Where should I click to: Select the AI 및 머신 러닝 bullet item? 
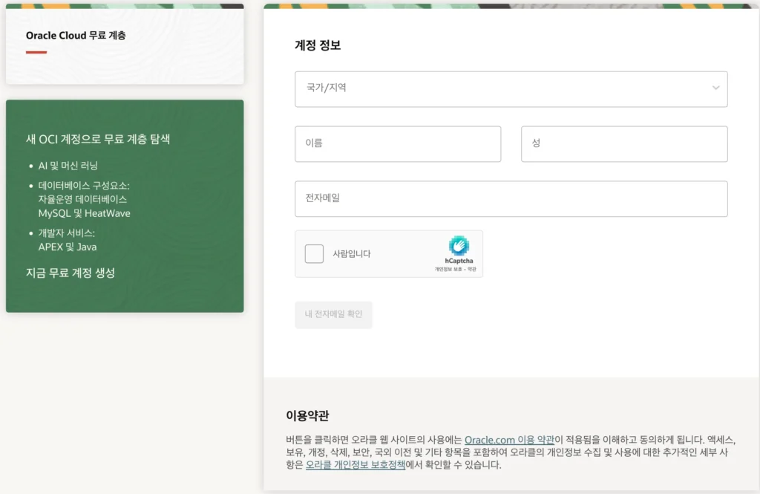[x=68, y=166]
